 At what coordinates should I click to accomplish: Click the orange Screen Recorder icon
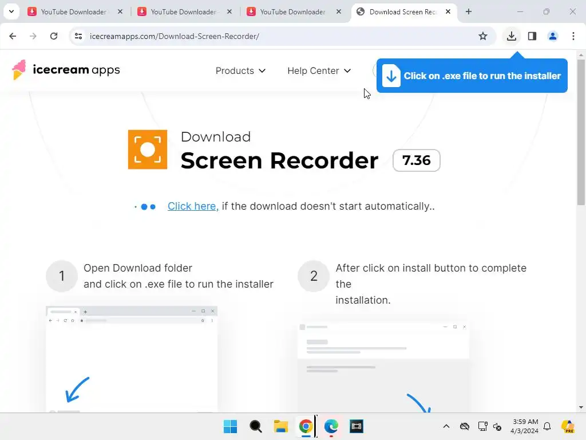(148, 150)
